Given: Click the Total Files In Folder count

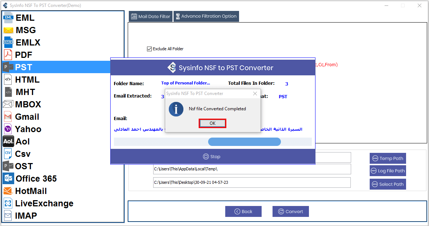Looking at the screenshot, I should [286, 84].
